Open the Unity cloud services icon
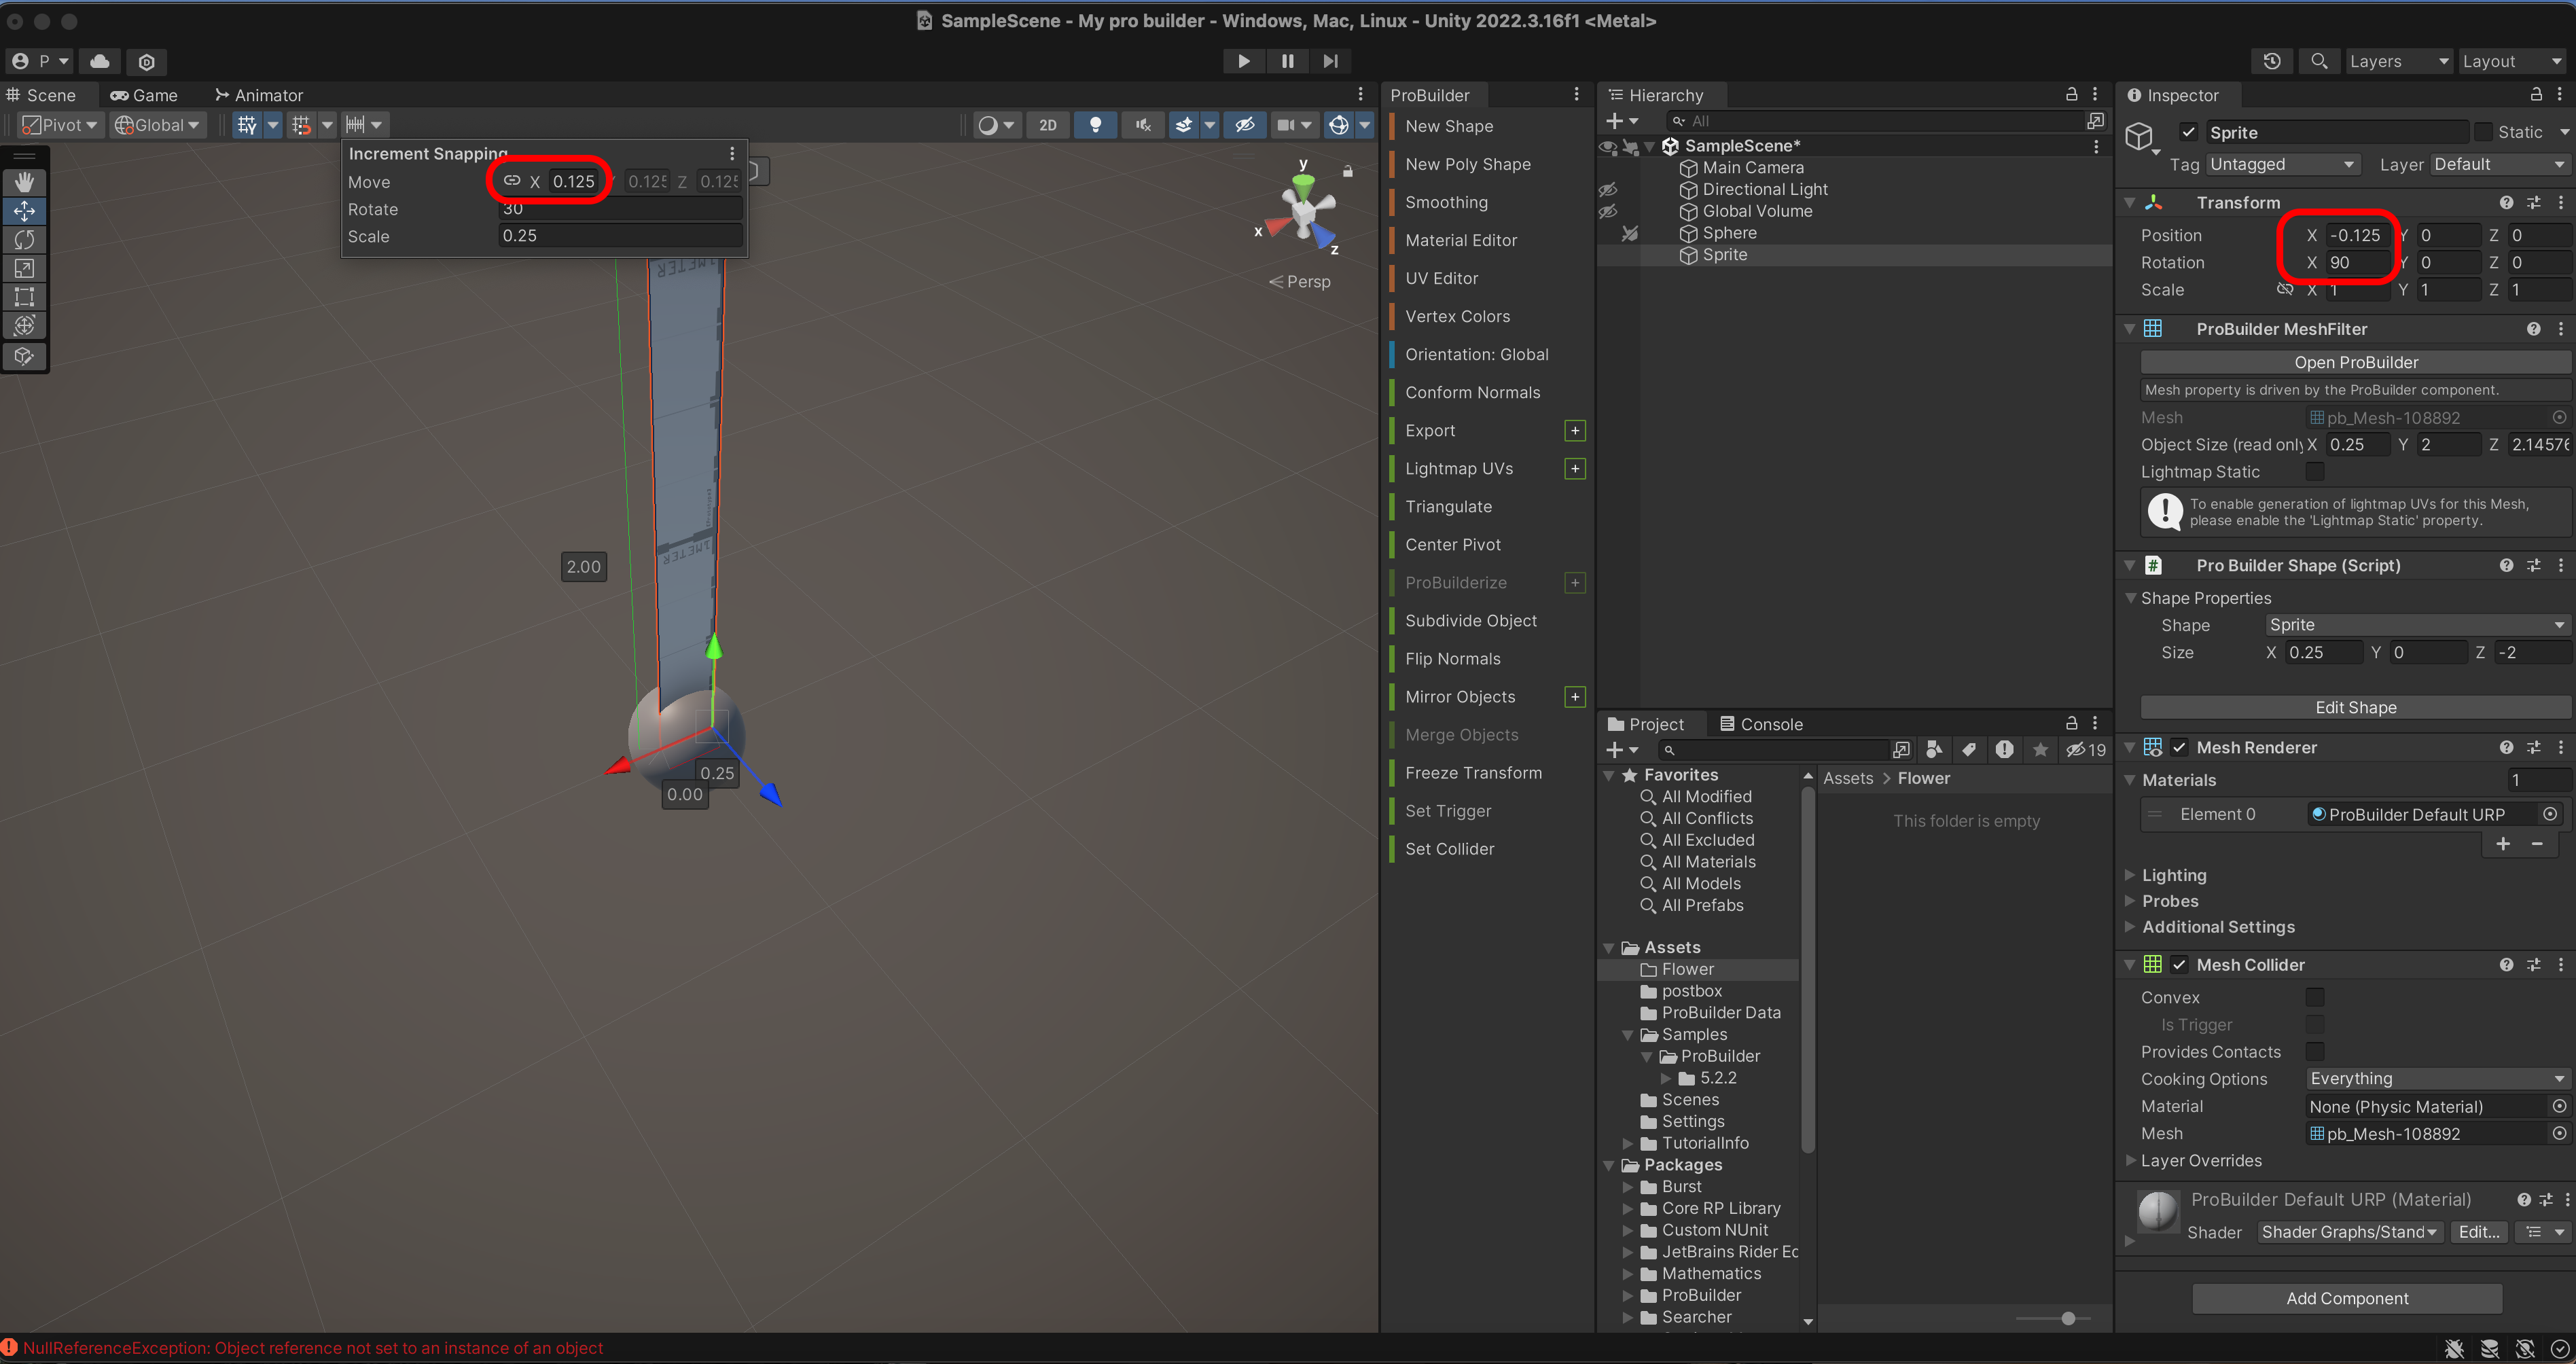The height and width of the screenshot is (1364, 2576). tap(100, 61)
